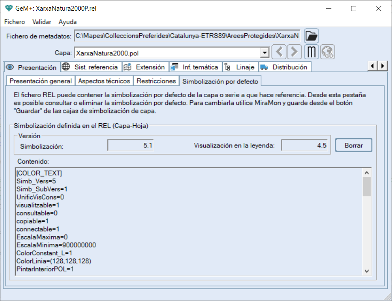Expand the Capa layer dropdown
This screenshot has width=392, height=301.
(x=265, y=53)
